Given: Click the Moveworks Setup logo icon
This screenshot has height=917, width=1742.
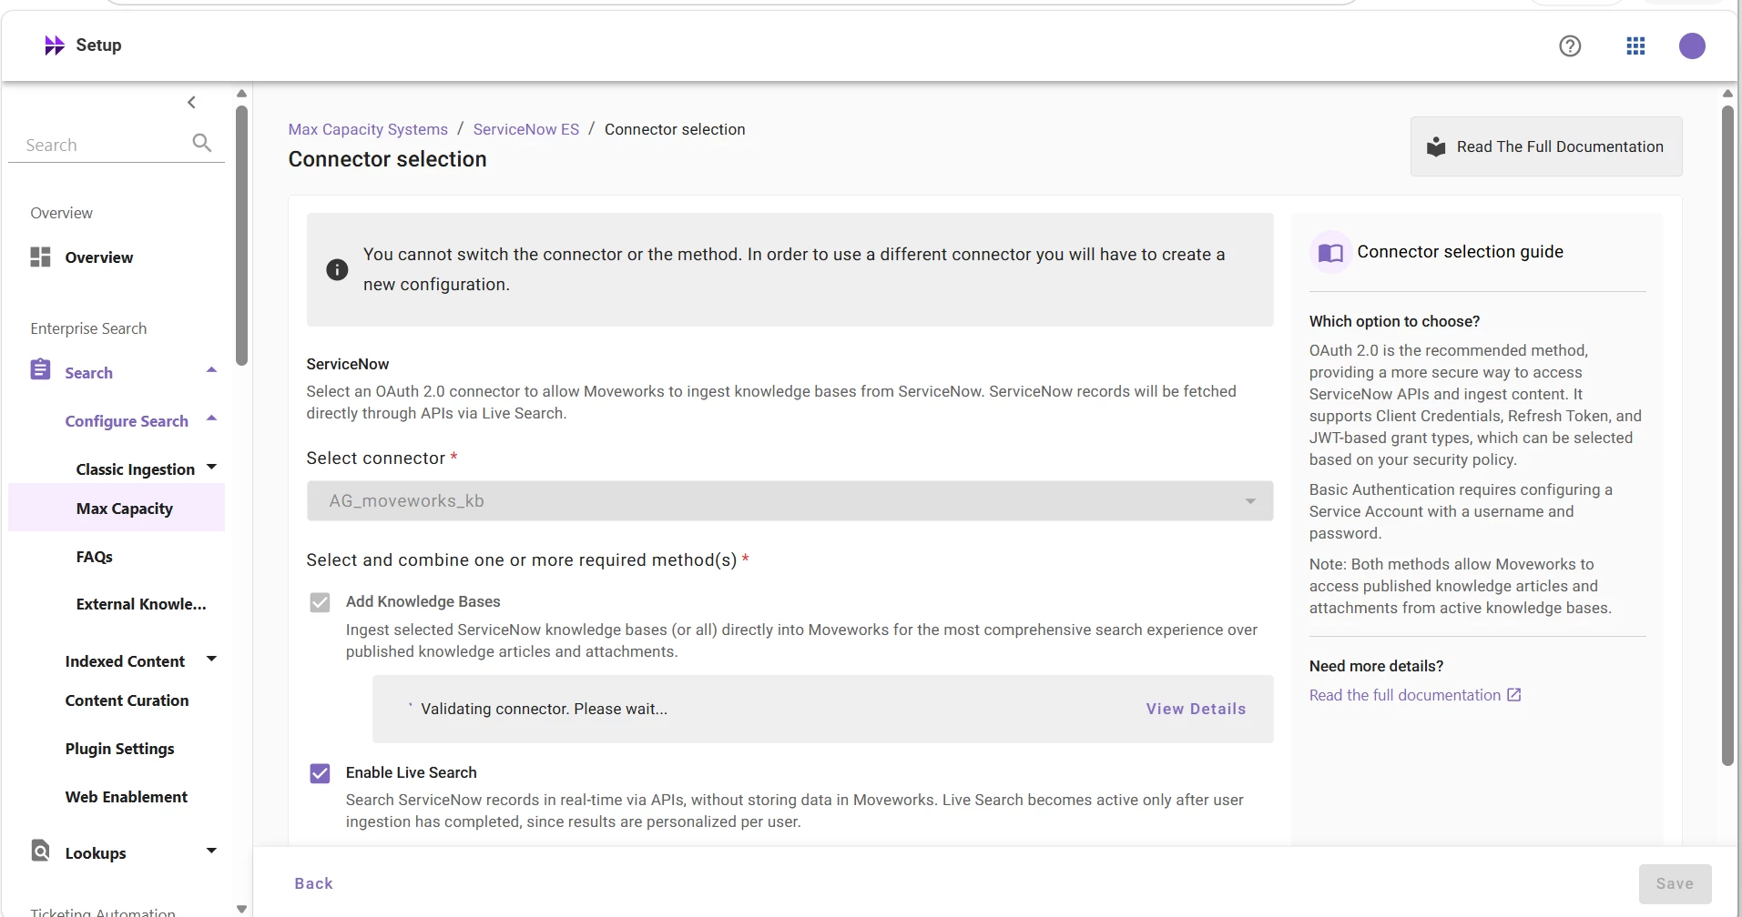Looking at the screenshot, I should (x=55, y=45).
